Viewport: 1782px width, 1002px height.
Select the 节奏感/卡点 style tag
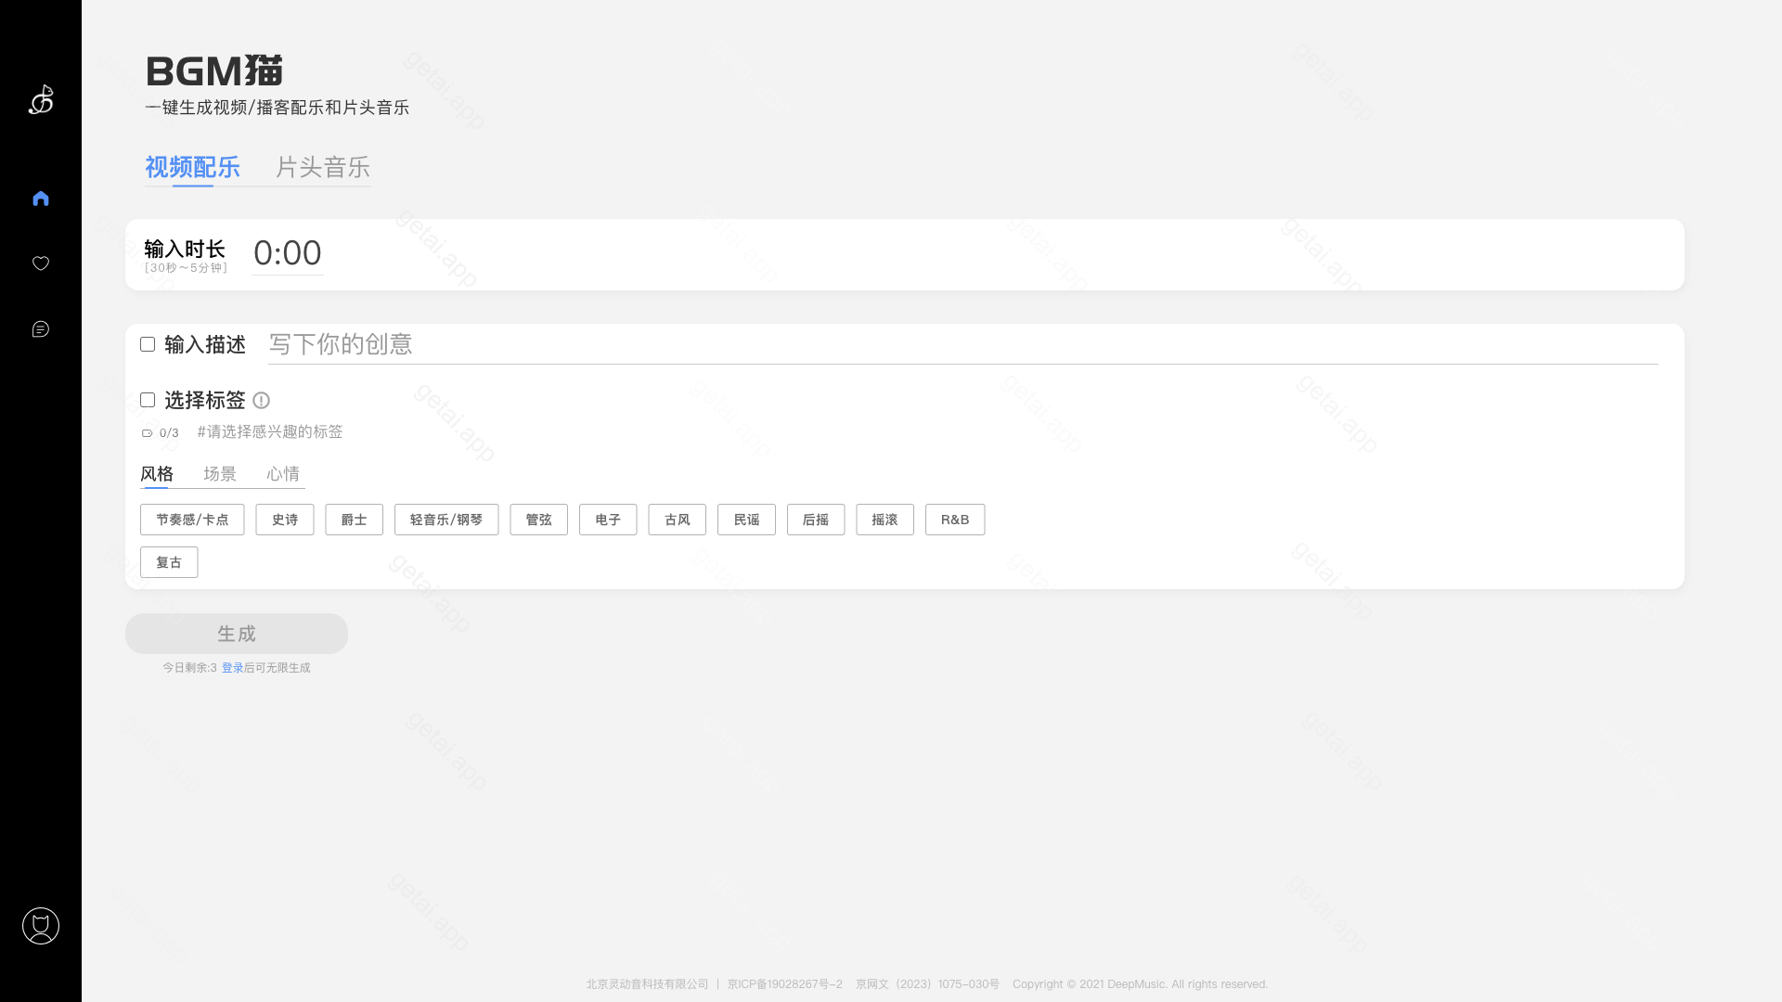(x=192, y=520)
